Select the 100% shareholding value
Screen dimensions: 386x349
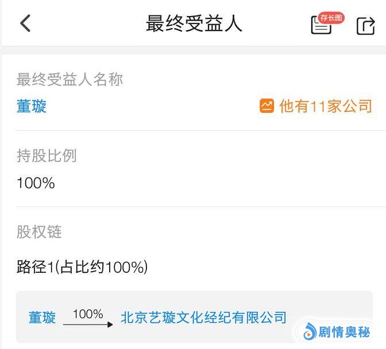[36, 183]
